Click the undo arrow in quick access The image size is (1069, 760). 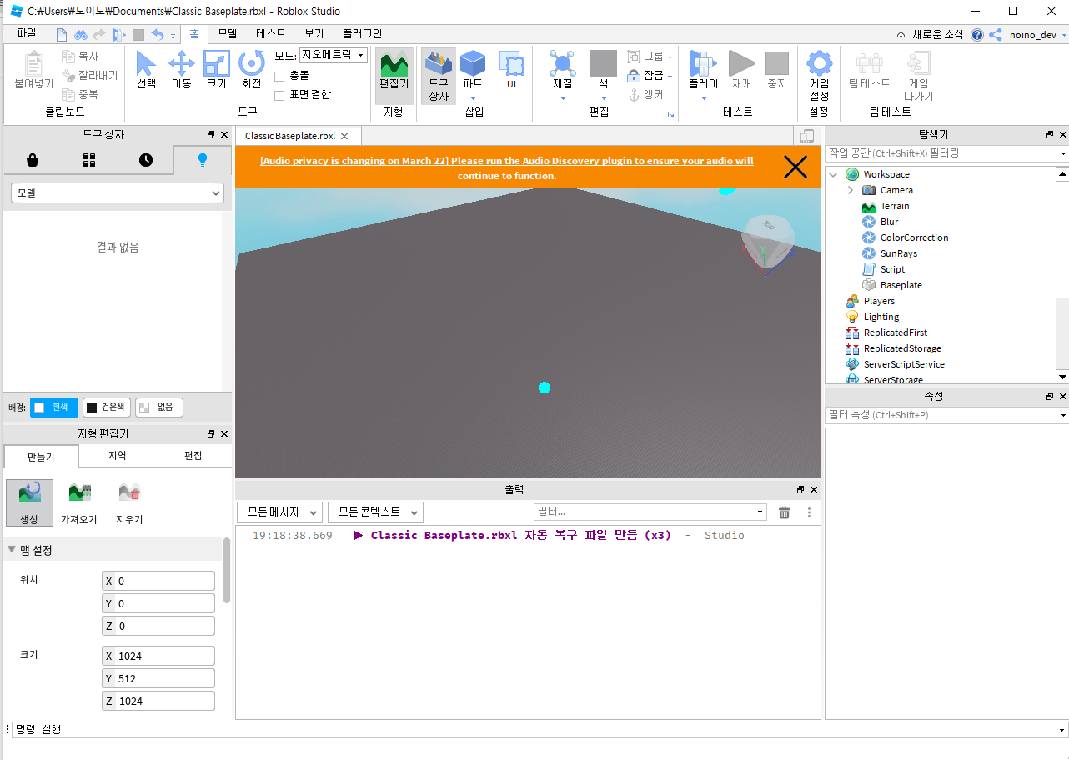point(157,34)
